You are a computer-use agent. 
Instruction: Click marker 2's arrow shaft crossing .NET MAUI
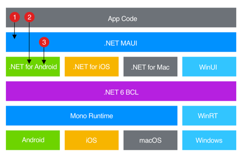coord(29,42)
